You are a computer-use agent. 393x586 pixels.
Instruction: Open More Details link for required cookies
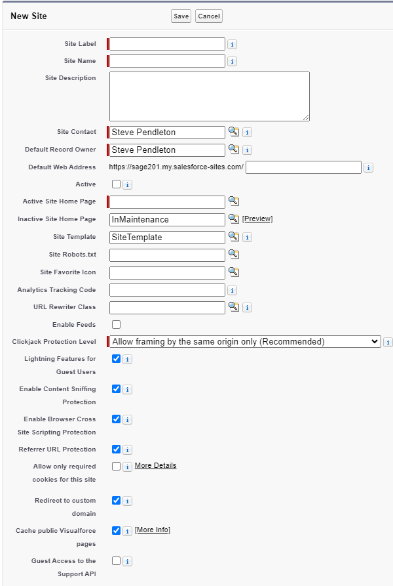coord(155,466)
